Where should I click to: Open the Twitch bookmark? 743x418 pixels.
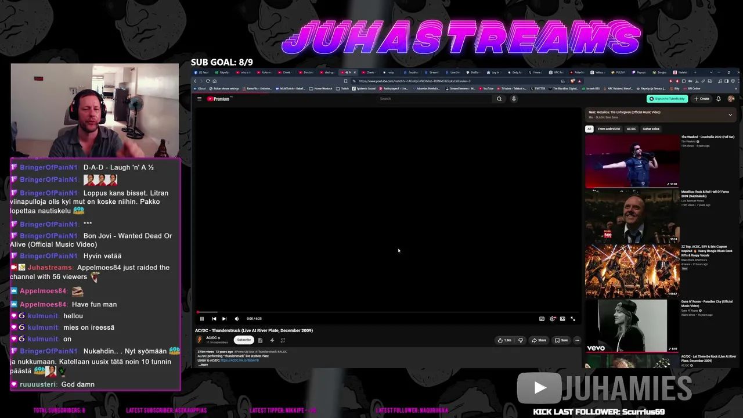(343, 89)
